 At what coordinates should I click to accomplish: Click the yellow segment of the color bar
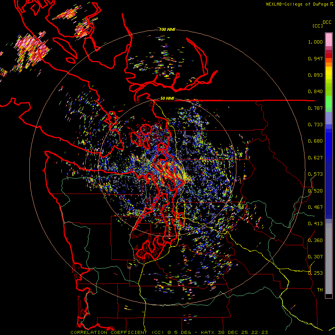pyautogui.click(x=329, y=73)
